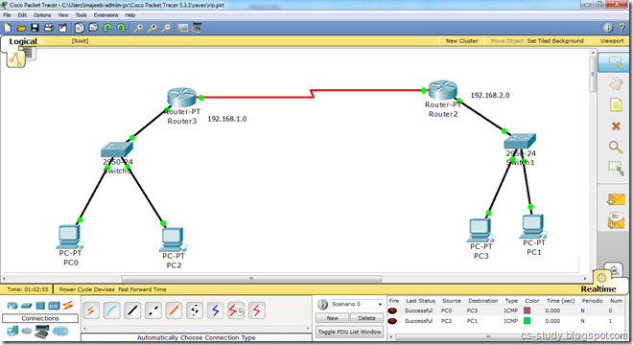Print using the printer toolbar icon

[49, 28]
